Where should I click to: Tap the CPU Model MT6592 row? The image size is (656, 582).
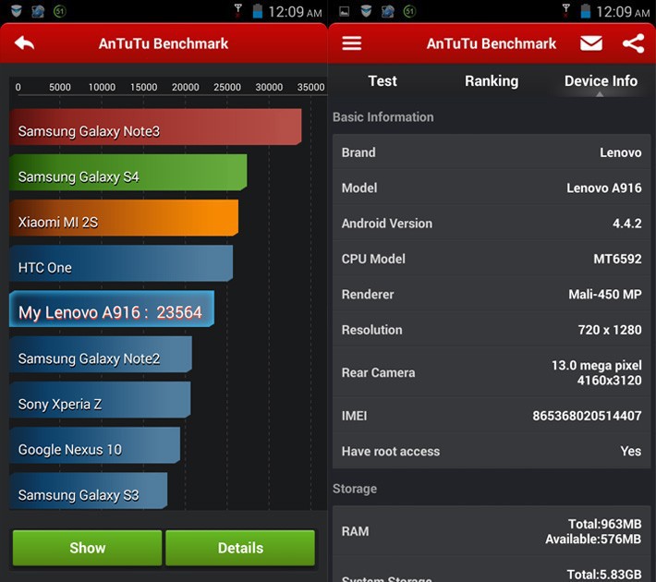[492, 259]
